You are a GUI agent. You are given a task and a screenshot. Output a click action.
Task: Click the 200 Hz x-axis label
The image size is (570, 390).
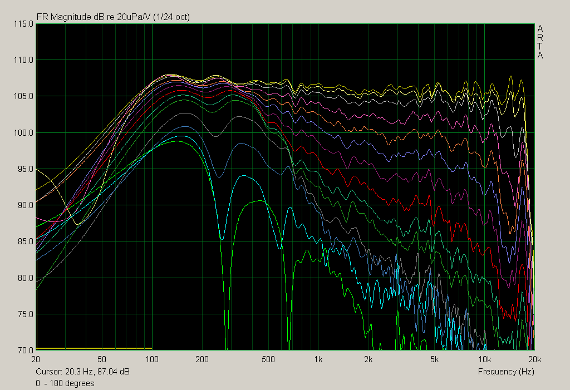point(202,359)
